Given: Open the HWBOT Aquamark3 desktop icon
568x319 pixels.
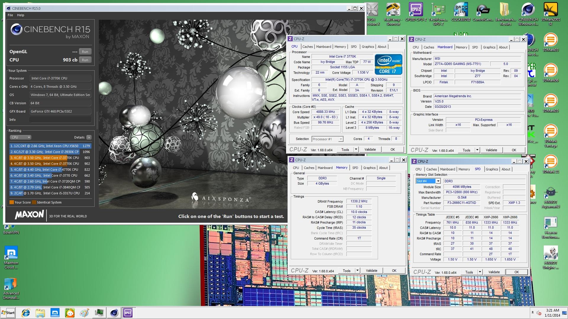Looking at the screenshot, I should pos(551,197).
